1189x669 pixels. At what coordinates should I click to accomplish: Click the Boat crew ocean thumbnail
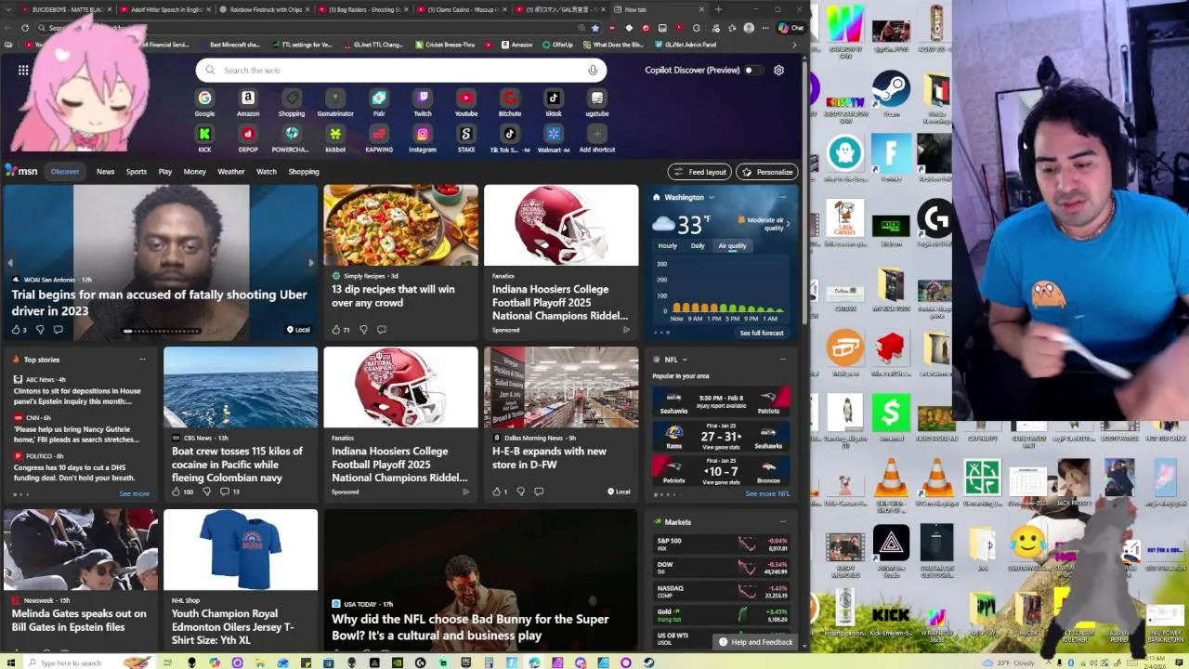[241, 387]
